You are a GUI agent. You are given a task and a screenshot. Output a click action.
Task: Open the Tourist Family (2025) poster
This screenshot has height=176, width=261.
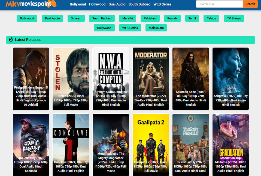191,145
